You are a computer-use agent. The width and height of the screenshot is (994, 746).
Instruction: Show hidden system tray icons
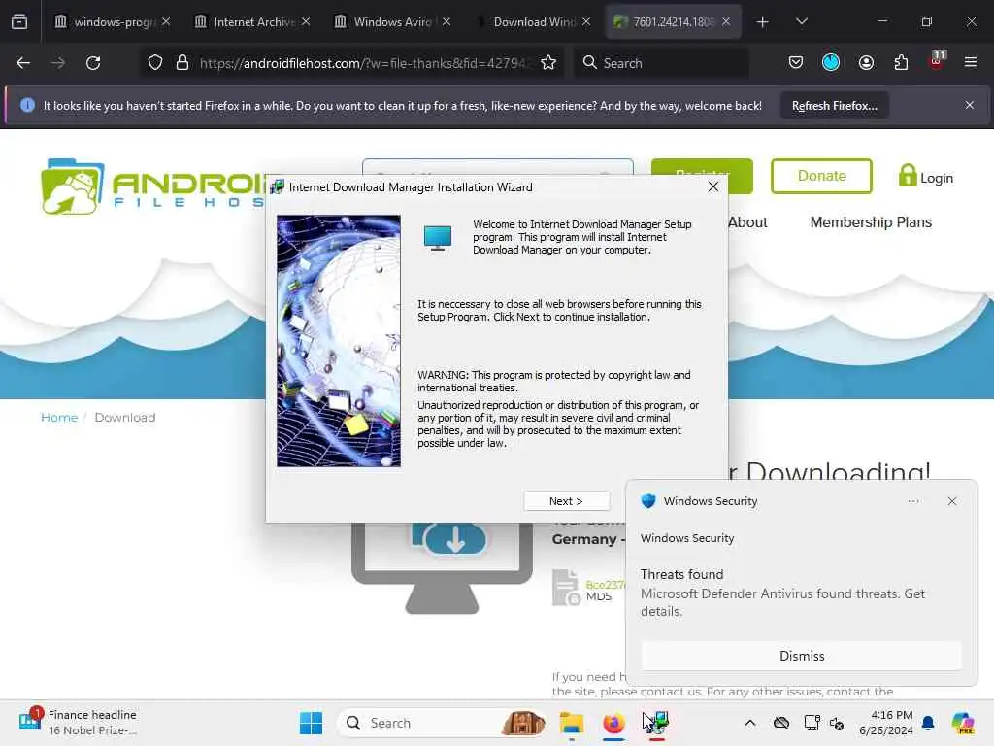coord(750,723)
